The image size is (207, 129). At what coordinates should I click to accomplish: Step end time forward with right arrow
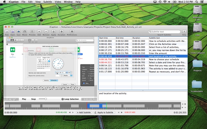pyautogui.click(x=122, y=112)
